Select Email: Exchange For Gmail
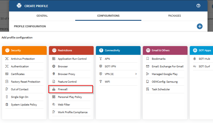The image size is (213, 123). [x=167, y=67]
